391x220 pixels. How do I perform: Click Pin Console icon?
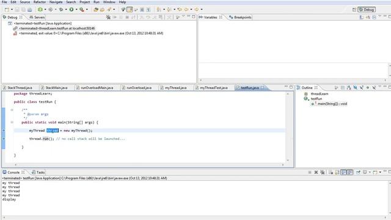(x=359, y=172)
